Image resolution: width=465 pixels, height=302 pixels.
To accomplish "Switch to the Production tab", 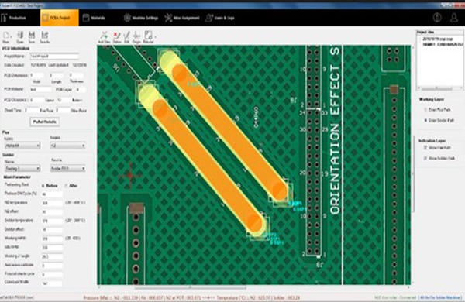I will coord(14,18).
